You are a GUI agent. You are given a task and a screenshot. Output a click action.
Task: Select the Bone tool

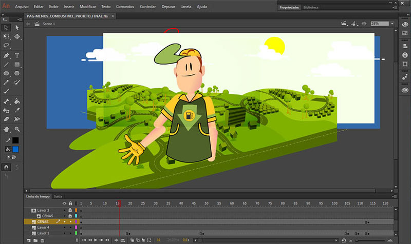pos(6,101)
